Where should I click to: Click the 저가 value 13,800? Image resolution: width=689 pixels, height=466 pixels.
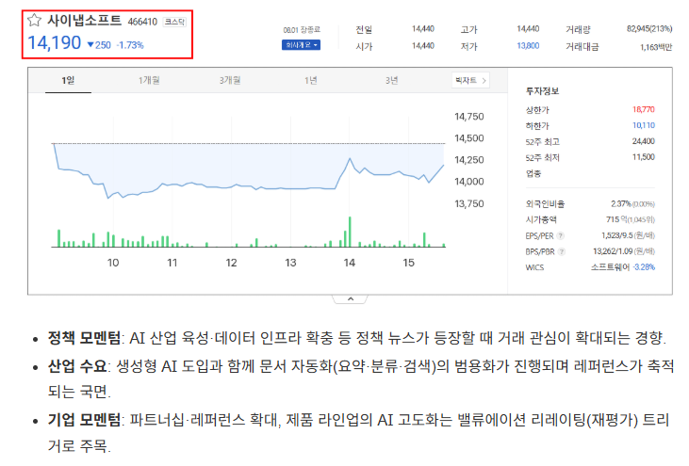528,45
